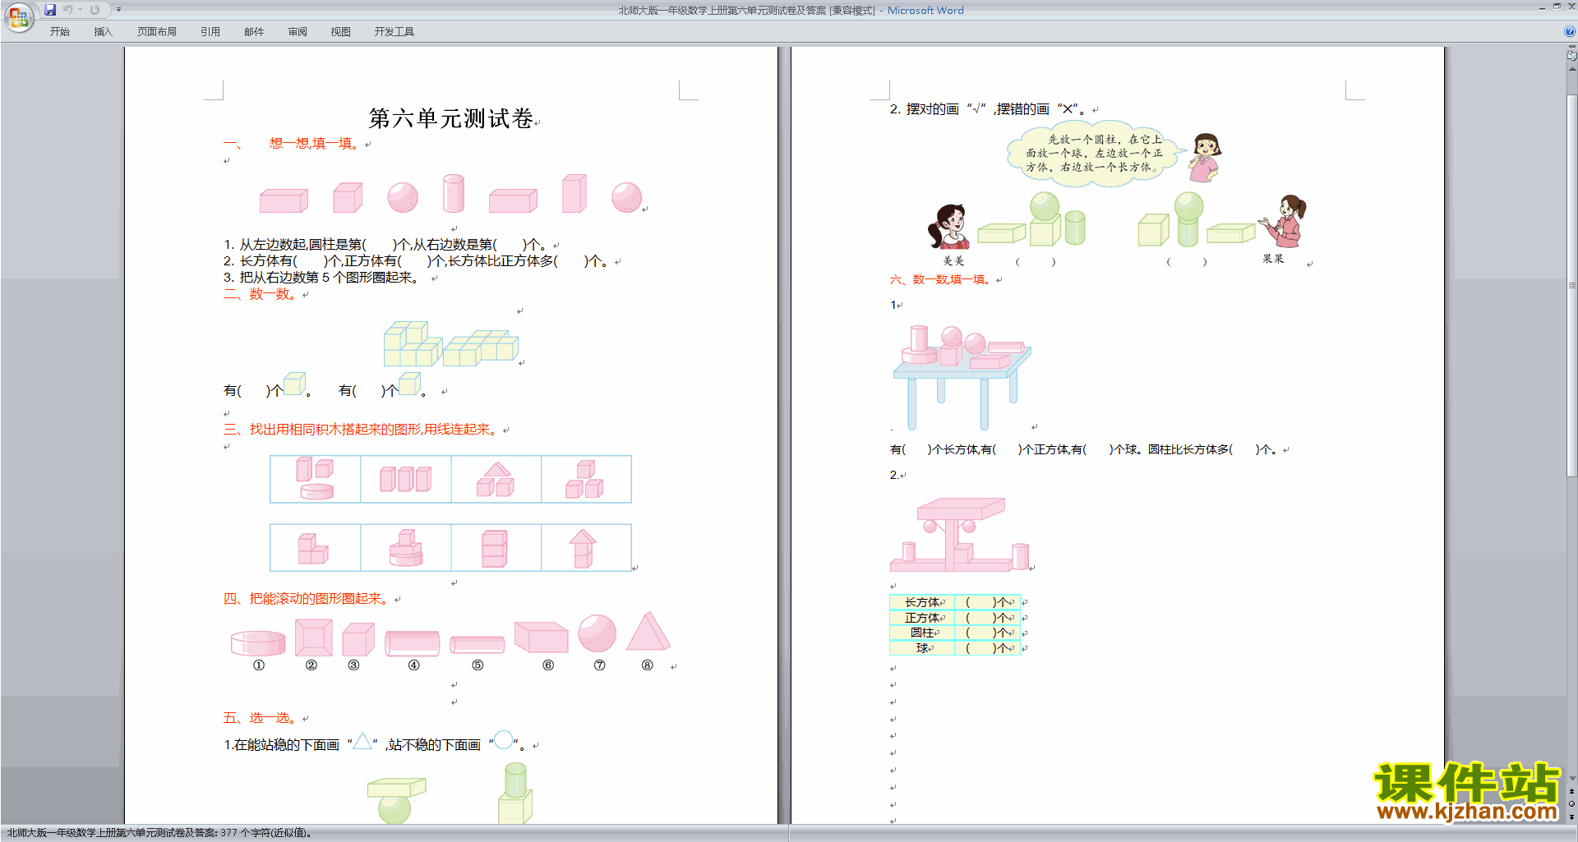Click the 果果 name label
The image size is (1578, 842).
1273,259
